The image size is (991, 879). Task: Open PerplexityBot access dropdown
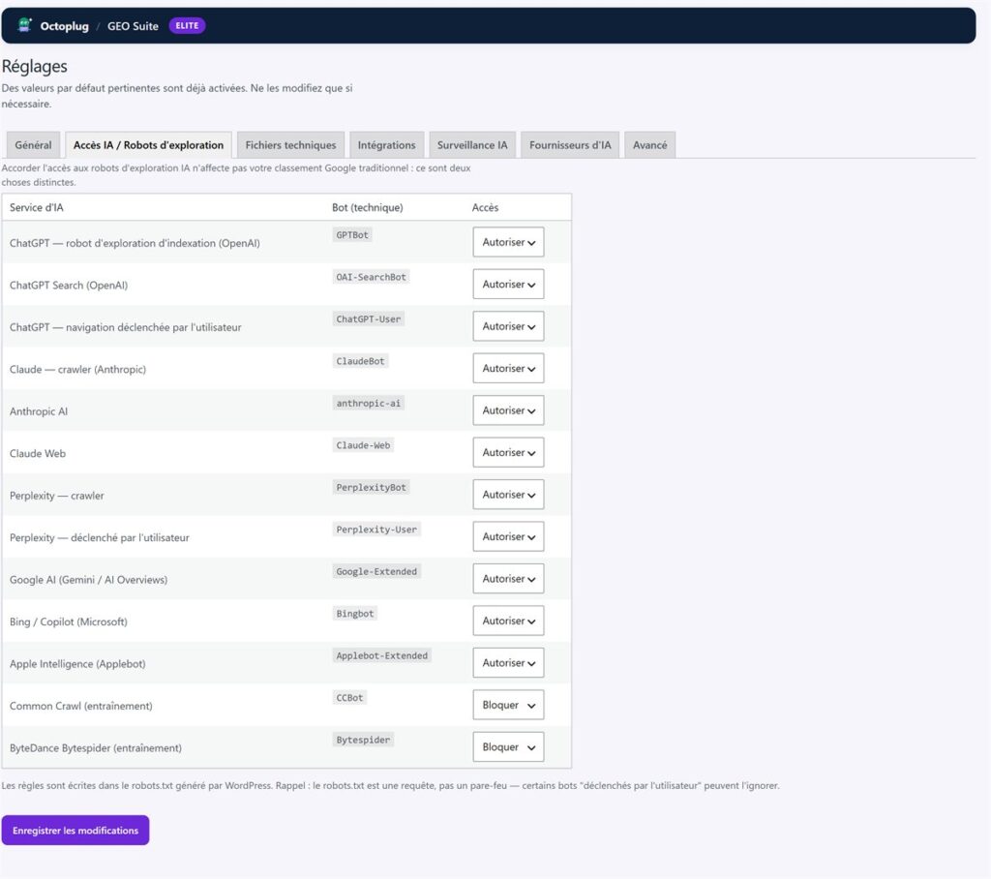508,495
